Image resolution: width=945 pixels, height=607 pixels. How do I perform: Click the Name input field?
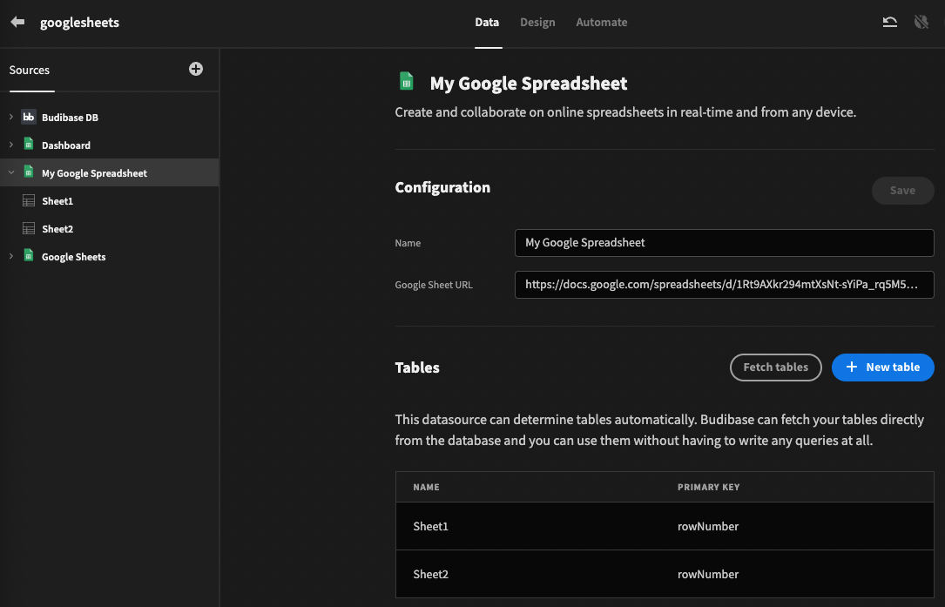pos(725,243)
